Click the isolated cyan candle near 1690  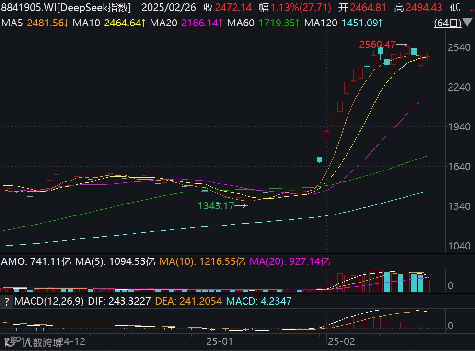click(x=319, y=160)
